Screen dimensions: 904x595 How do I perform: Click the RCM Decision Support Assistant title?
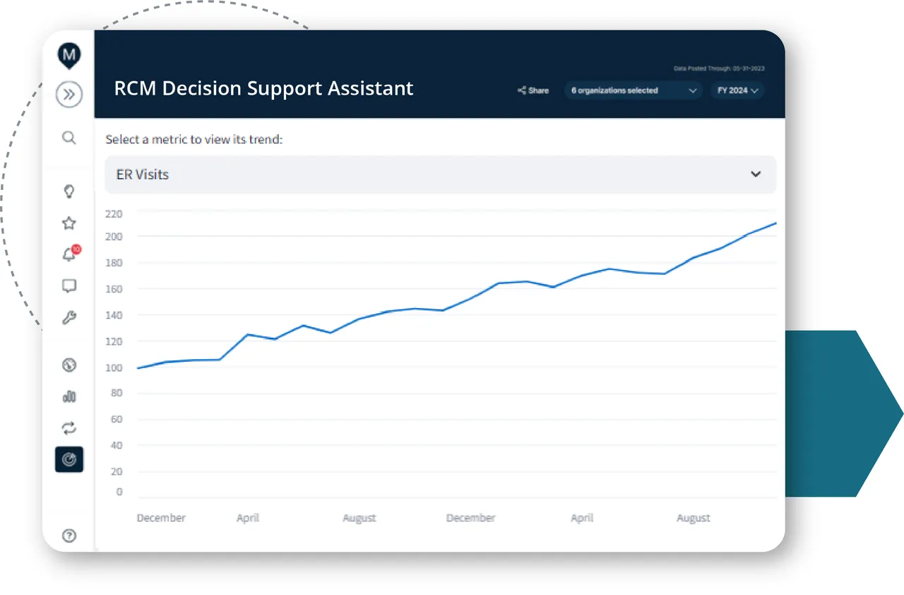point(263,88)
